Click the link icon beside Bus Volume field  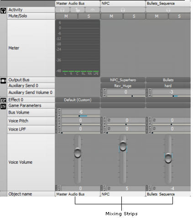[59, 113]
